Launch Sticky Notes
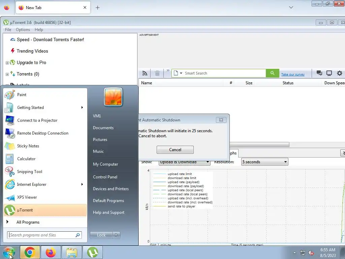The image size is (345, 259). click(45, 146)
